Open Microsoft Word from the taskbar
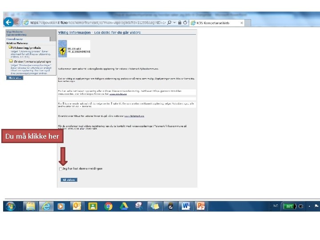The width and height of the screenshot is (320, 240). (186, 206)
